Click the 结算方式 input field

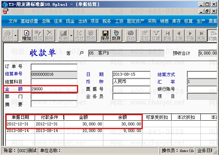[x=202, y=75]
